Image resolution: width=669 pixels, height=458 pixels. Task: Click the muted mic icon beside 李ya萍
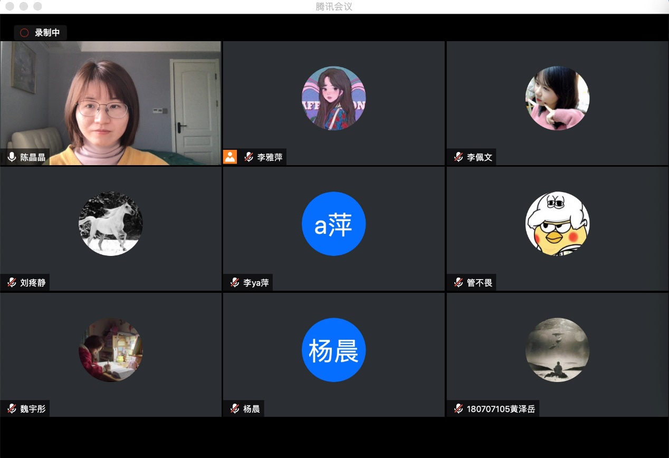(x=235, y=282)
